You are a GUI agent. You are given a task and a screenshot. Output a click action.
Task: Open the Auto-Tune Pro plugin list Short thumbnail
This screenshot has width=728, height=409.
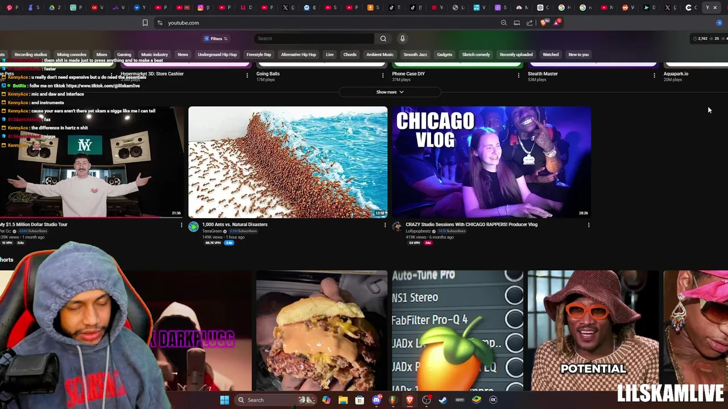[457, 331]
